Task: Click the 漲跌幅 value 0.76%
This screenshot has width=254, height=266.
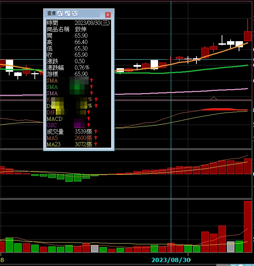Action: pyautogui.click(x=82, y=67)
